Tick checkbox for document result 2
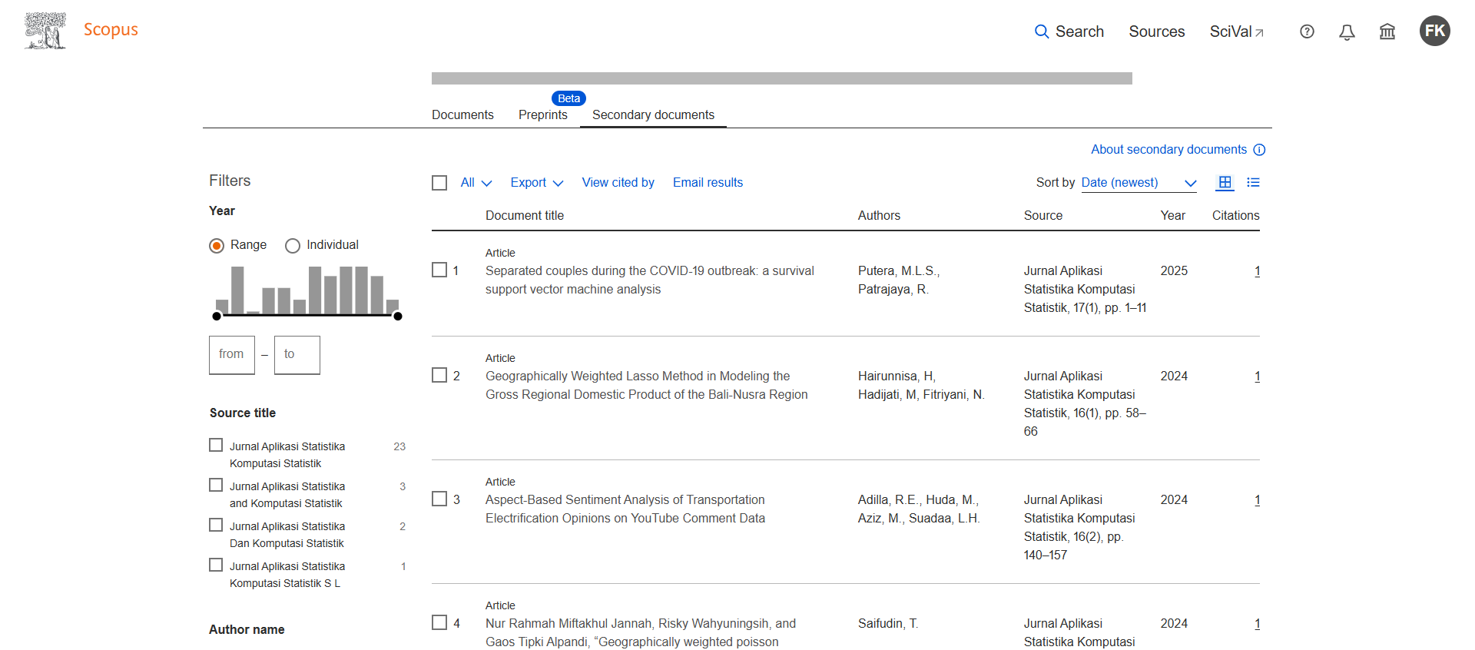Viewport: 1475px width, 650px height. click(439, 375)
